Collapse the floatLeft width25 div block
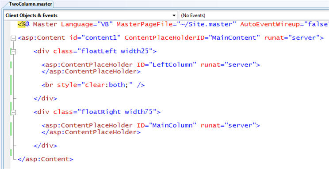 coord(13,52)
